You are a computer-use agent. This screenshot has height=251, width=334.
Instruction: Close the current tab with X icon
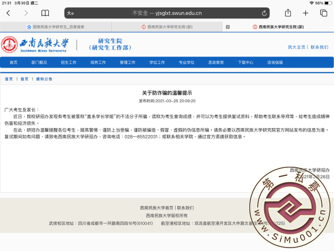227,27
